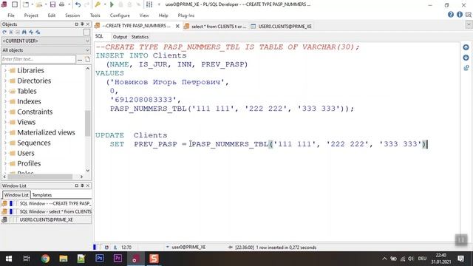Pin the Window List panel

pyautogui.click(x=82, y=185)
